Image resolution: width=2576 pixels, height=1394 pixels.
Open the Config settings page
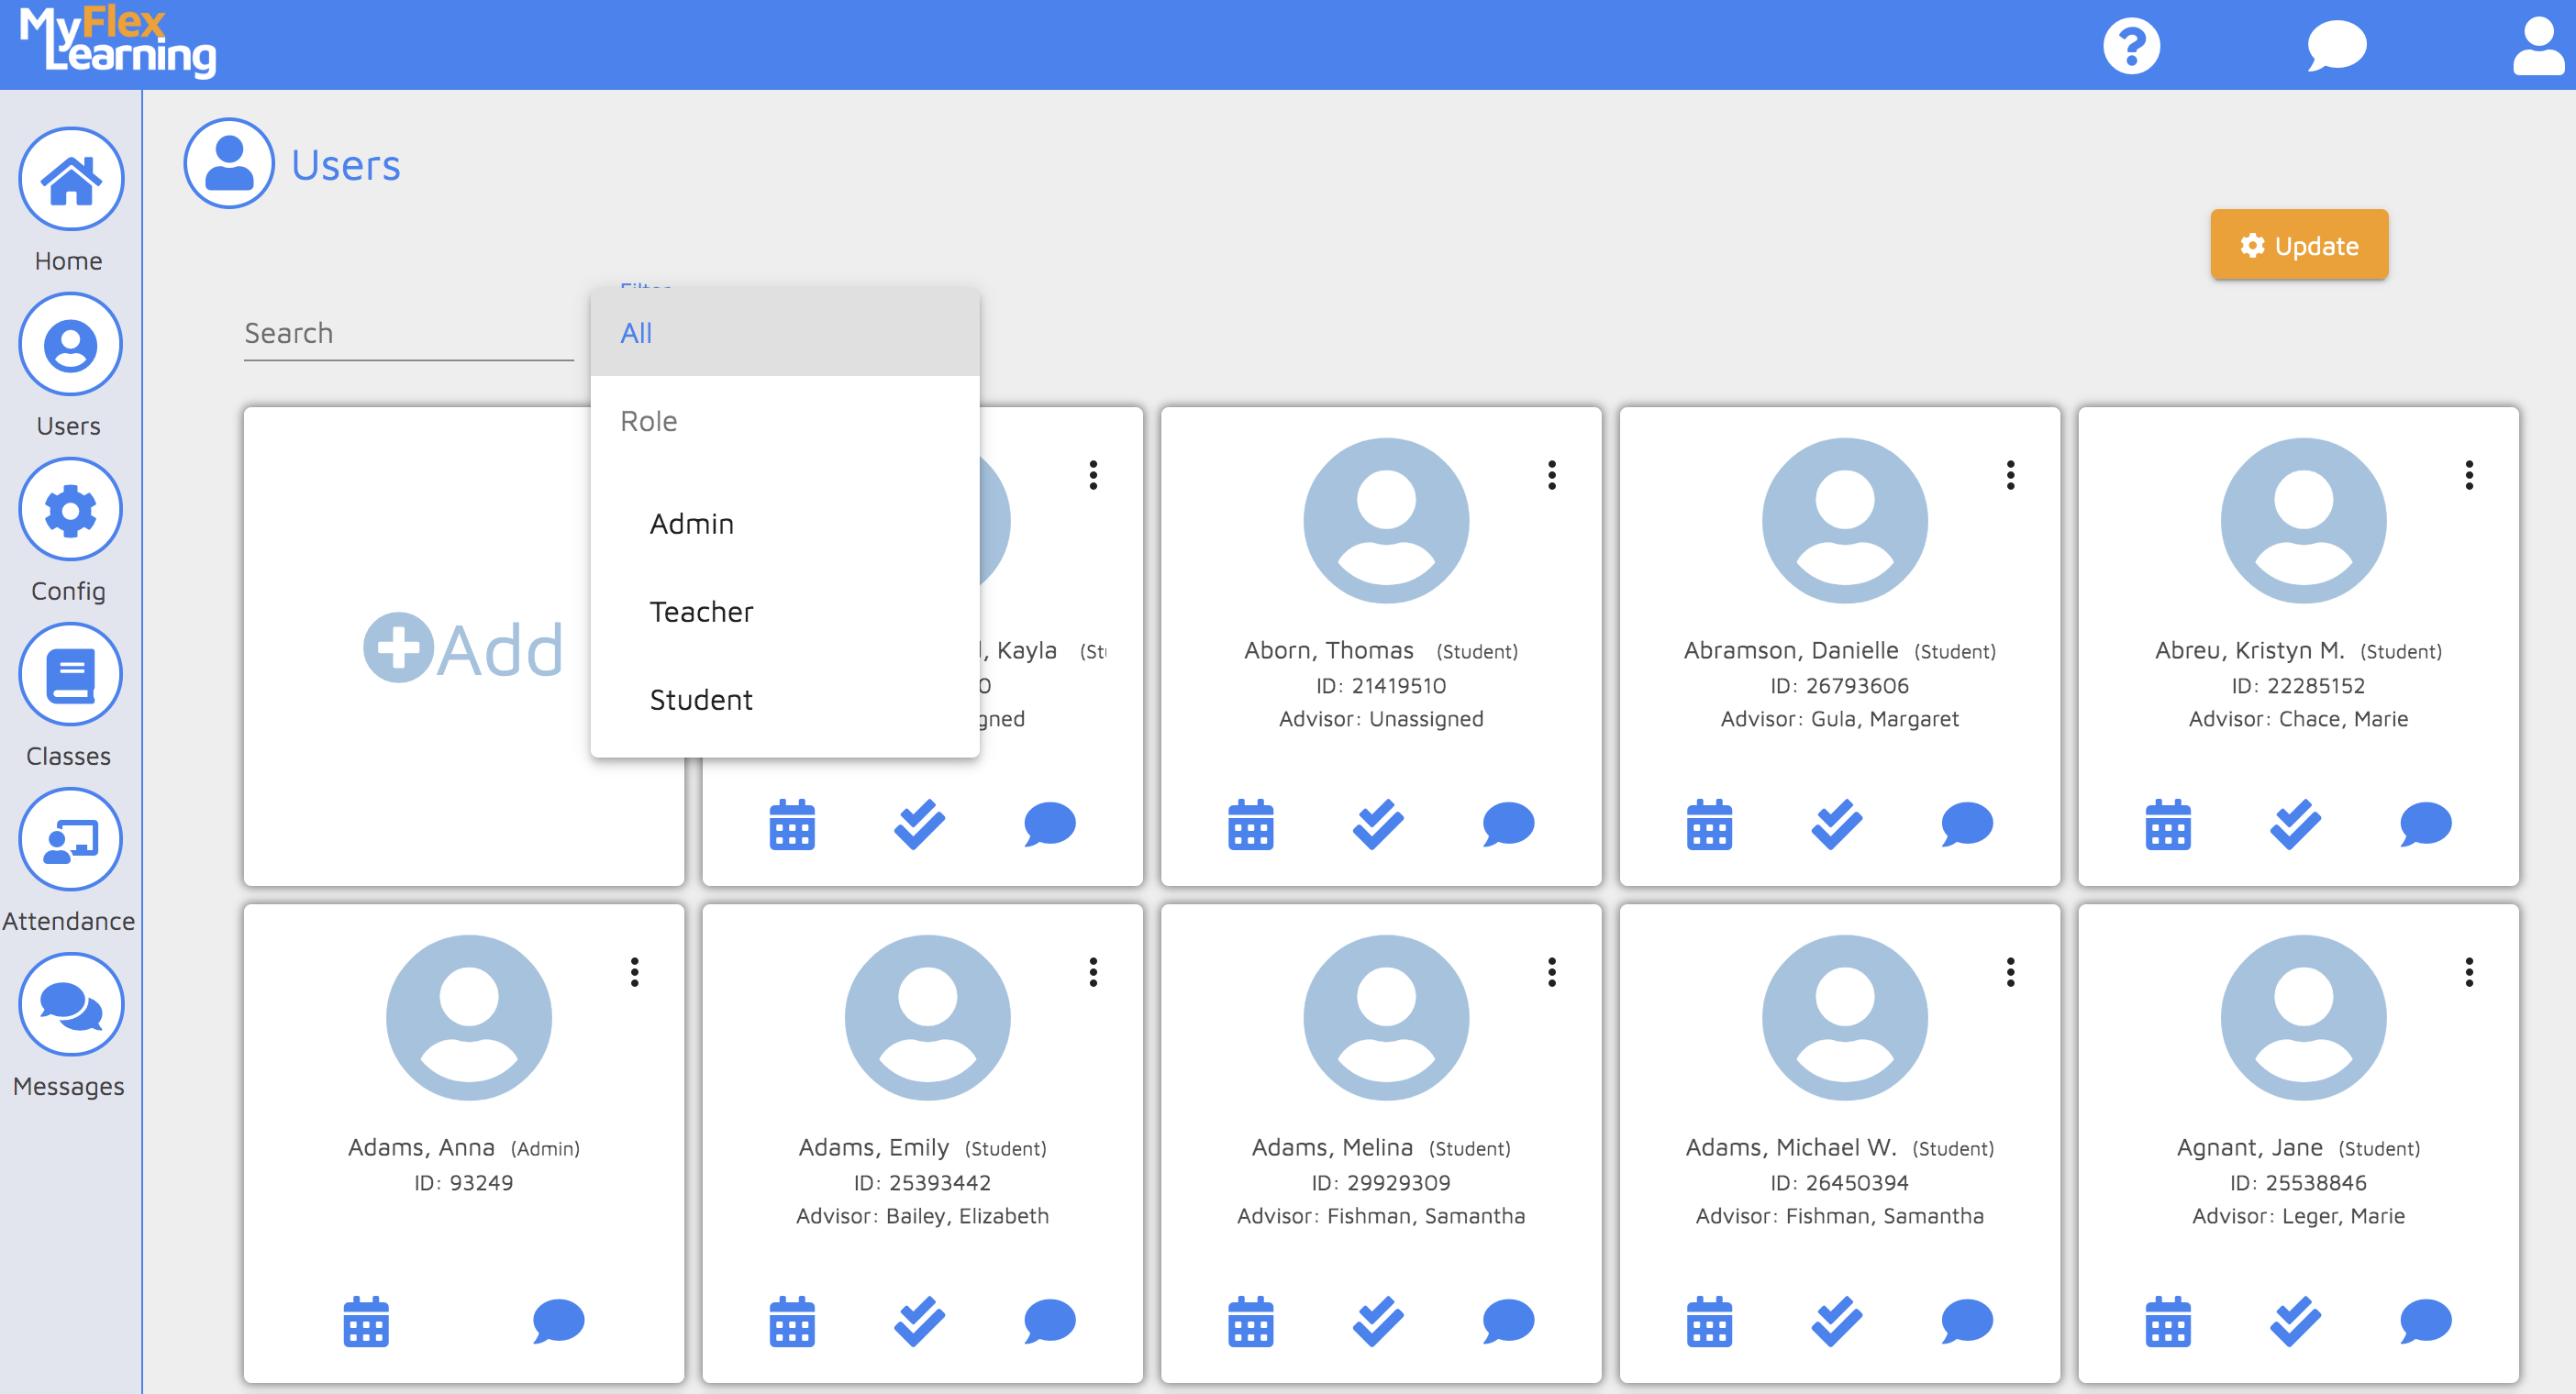69,509
